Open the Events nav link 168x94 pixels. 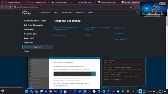point(90,13)
